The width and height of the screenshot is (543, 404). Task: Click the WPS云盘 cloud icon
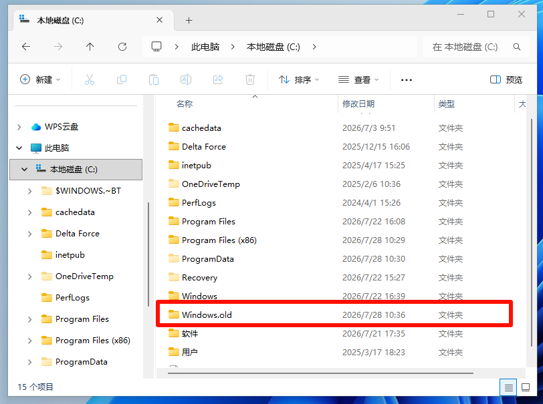pyautogui.click(x=36, y=127)
